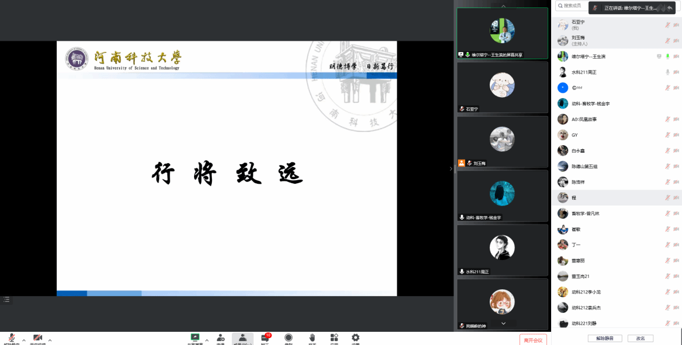Viewport: 682px width, 345px height.
Task: Expand the share screen options arrow
Action: click(x=207, y=340)
